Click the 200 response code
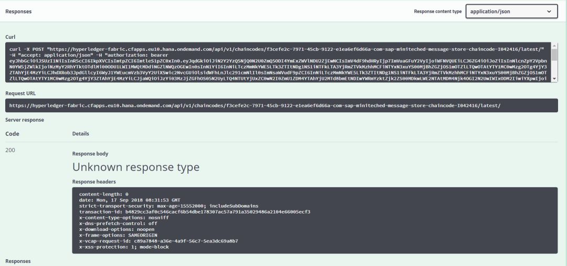Image resolution: width=567 pixels, height=266 pixels. 10,150
